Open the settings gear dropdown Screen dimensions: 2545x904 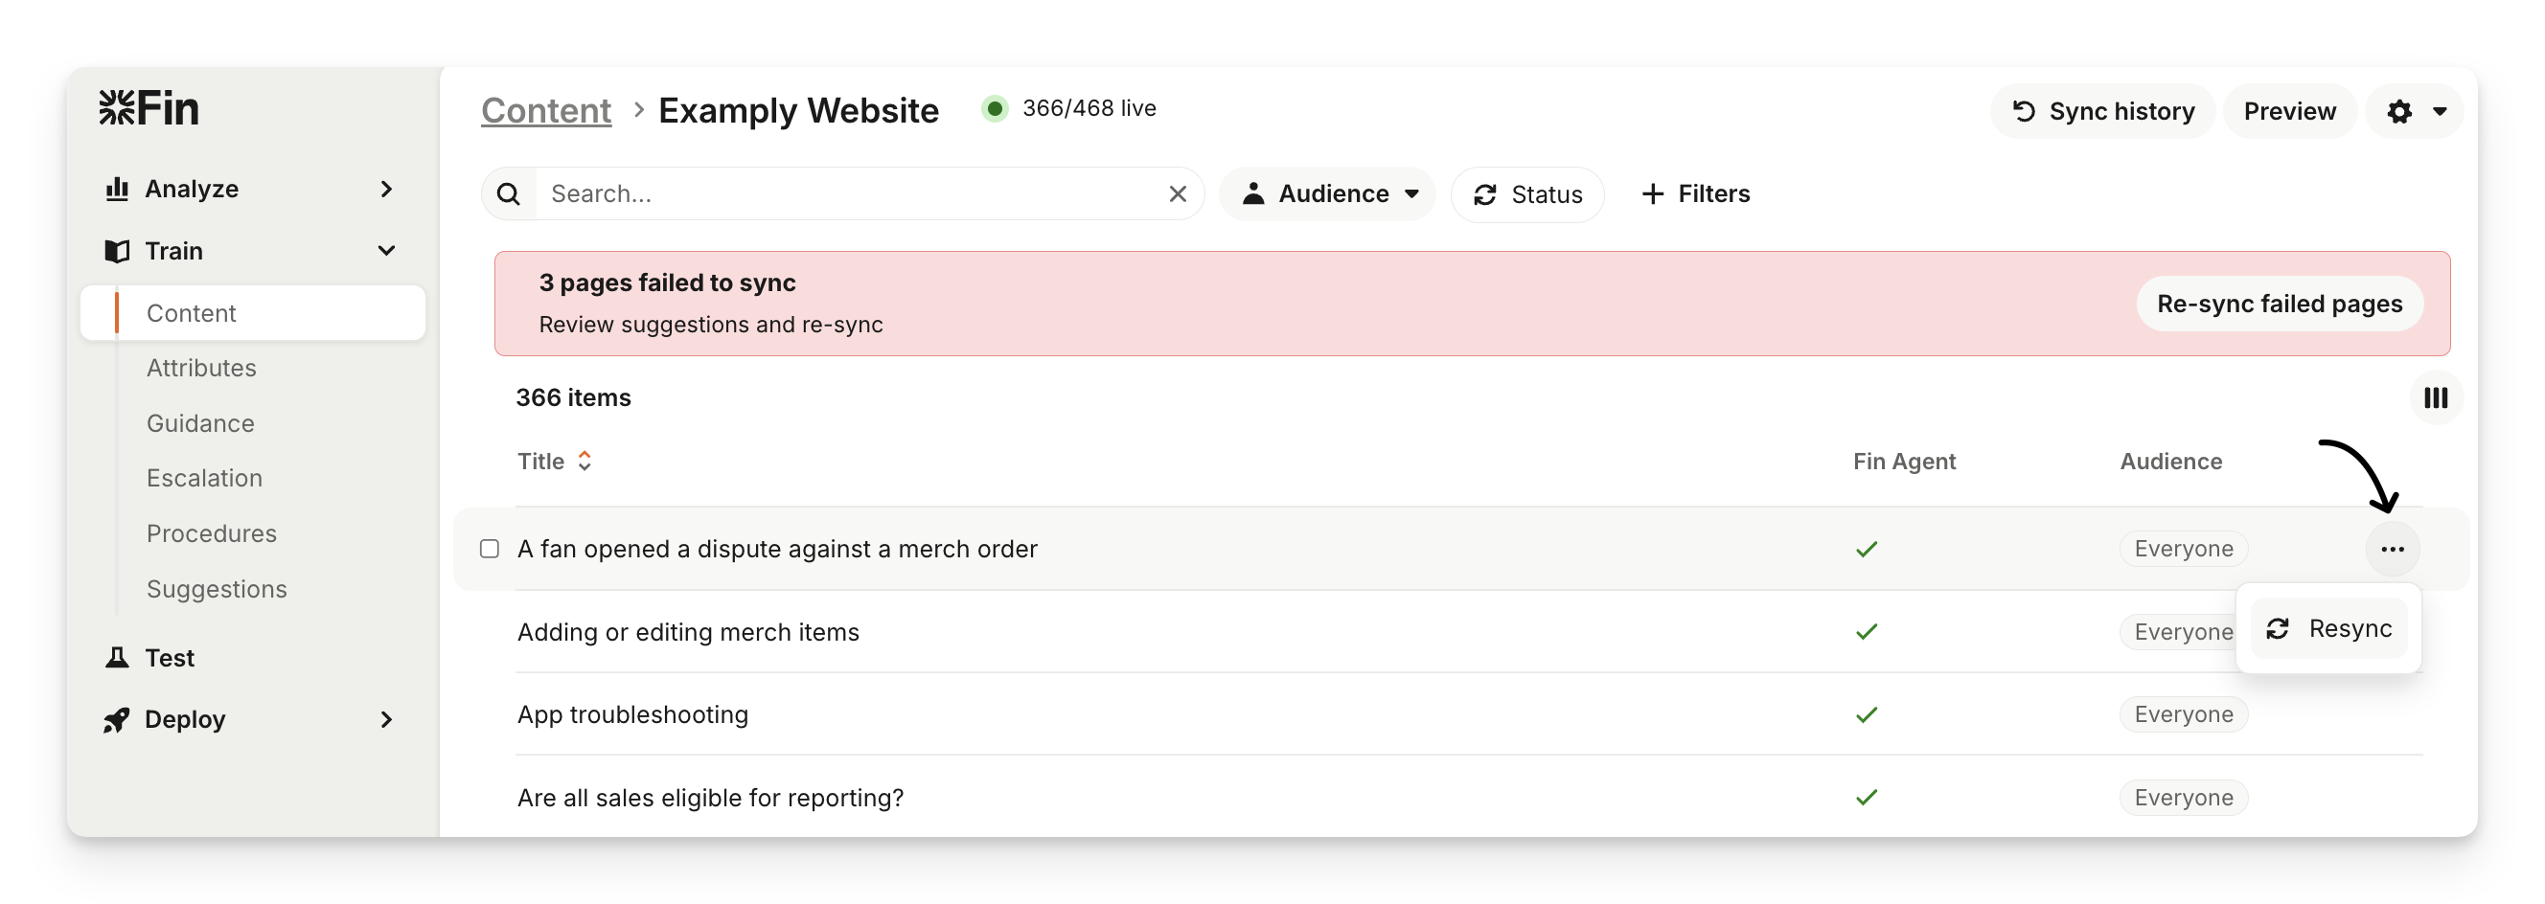2415,111
